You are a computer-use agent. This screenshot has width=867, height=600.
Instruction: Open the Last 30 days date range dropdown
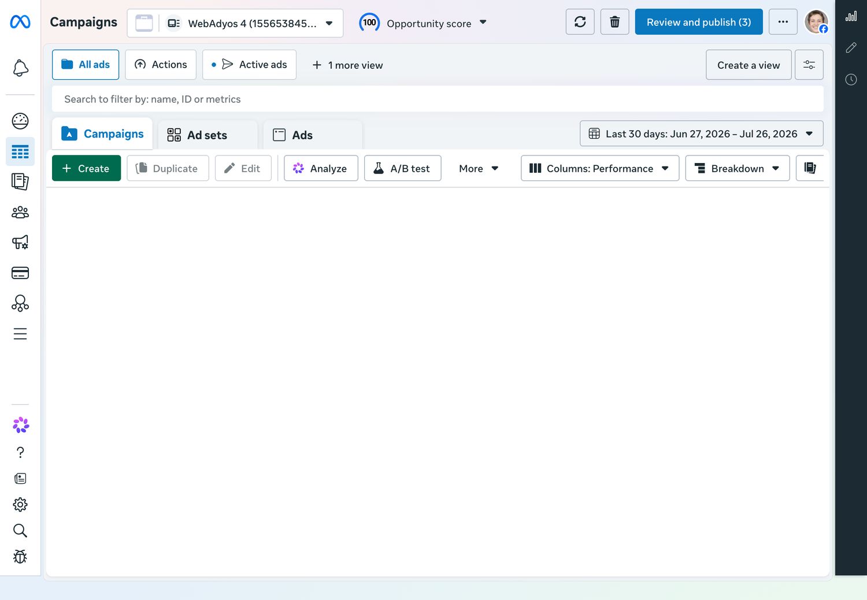pyautogui.click(x=701, y=134)
